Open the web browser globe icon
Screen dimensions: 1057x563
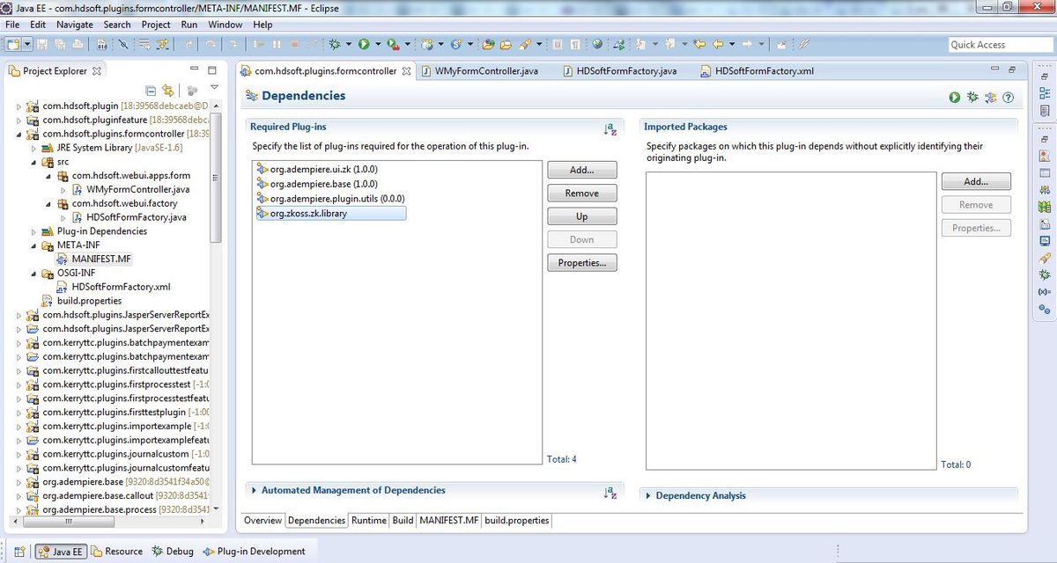click(x=598, y=44)
